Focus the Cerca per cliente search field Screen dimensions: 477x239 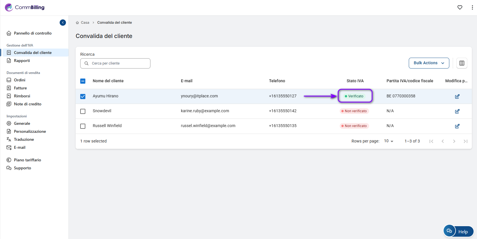(118, 63)
